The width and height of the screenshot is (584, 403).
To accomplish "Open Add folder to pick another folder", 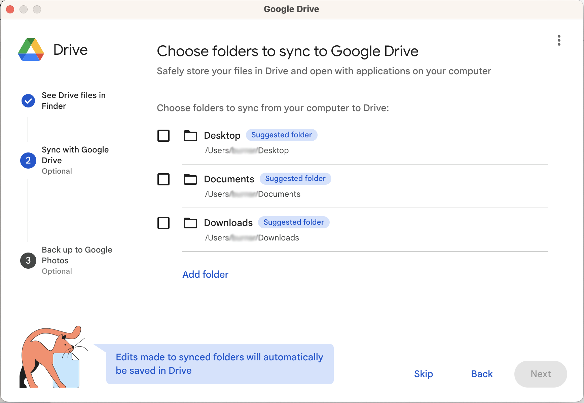I will [205, 274].
